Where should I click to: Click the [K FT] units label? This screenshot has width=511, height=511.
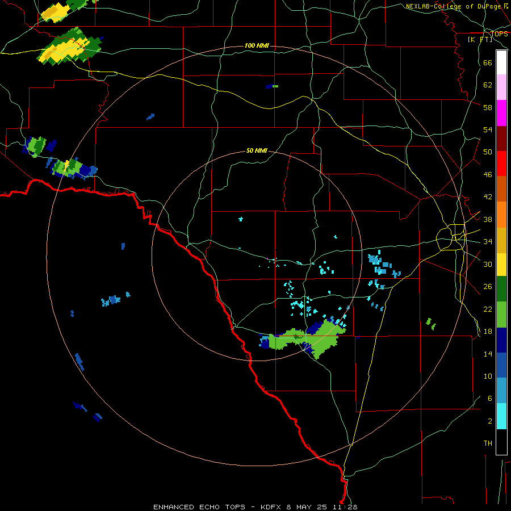click(480, 39)
